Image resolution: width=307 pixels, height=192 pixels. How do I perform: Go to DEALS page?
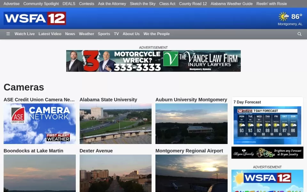click(x=69, y=4)
